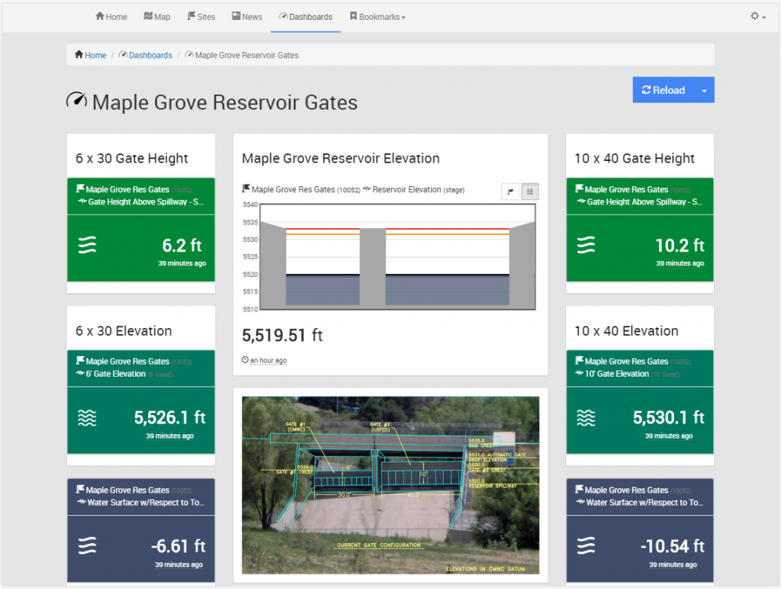Viewport: 781px width, 589px height.
Task: Click the wave icon in 10 x 40 Elevation tile
Action: pyautogui.click(x=587, y=417)
